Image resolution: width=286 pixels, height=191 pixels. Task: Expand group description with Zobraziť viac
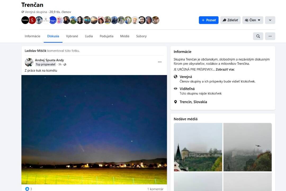pos(225,70)
